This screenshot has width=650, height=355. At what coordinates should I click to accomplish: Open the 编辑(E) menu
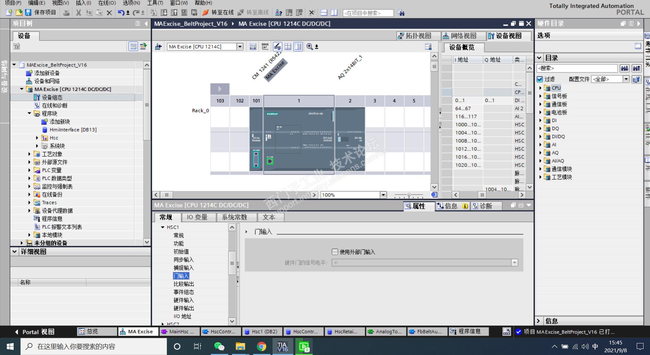pyautogui.click(x=36, y=3)
